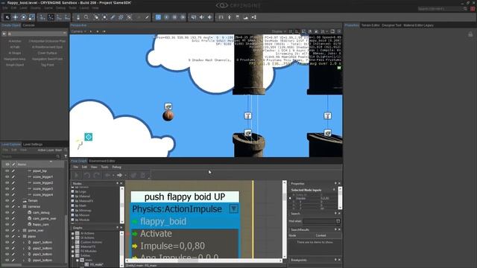Expand the Math node category
Viewport: 477px width, 268px height.
click(73, 205)
